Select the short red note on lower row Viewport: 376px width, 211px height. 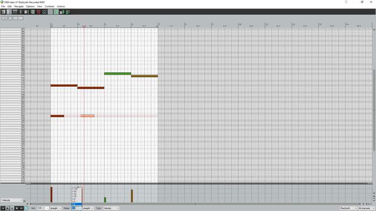(x=58, y=116)
